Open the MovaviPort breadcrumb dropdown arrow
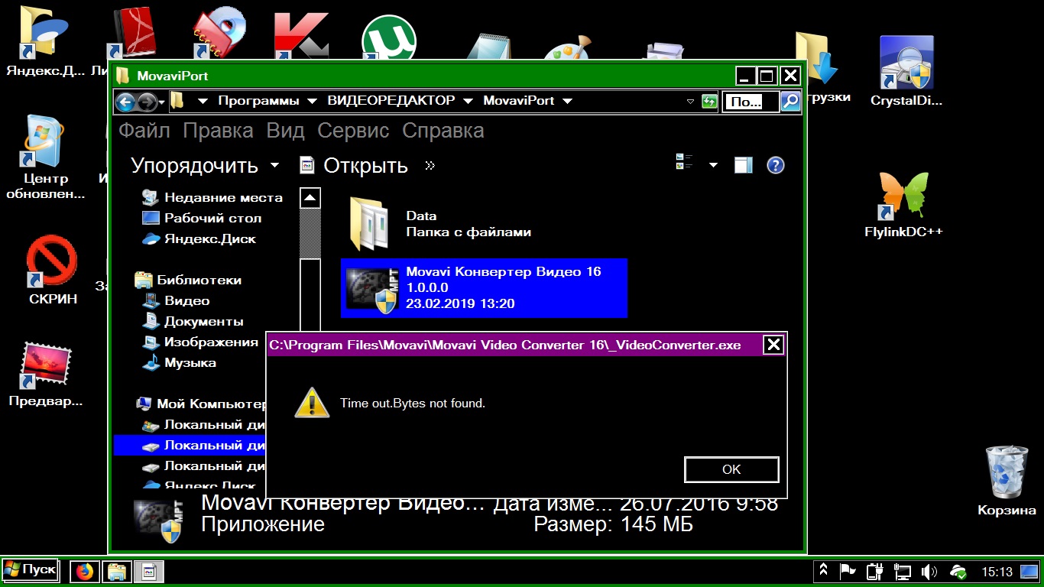The image size is (1044, 587). click(567, 101)
